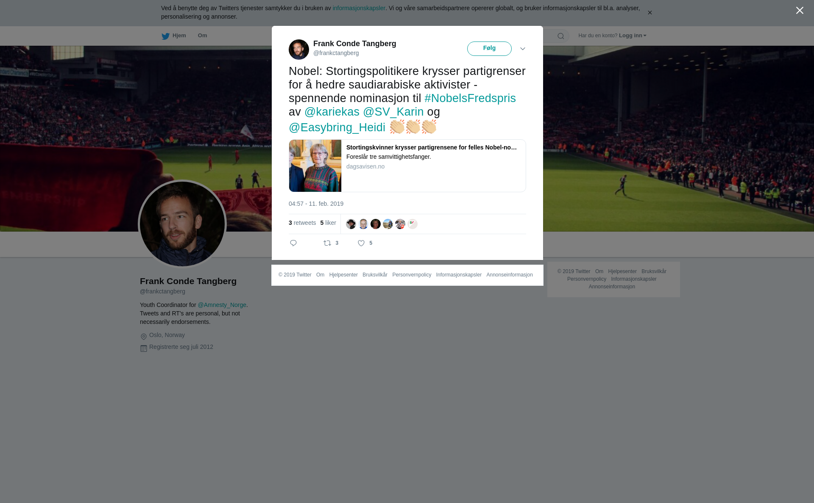814x503 pixels.
Task: Retweet using the retweet arrows icon
Action: (327, 243)
